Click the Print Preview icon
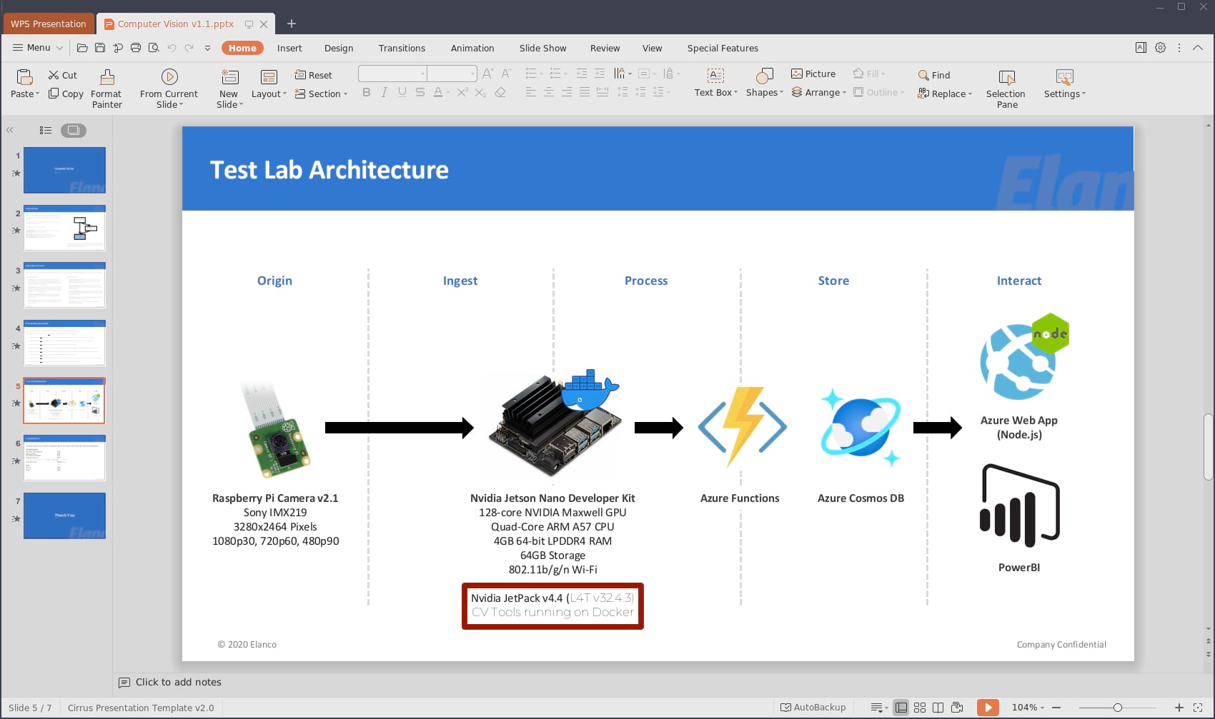This screenshot has height=719, width=1215. tap(154, 48)
